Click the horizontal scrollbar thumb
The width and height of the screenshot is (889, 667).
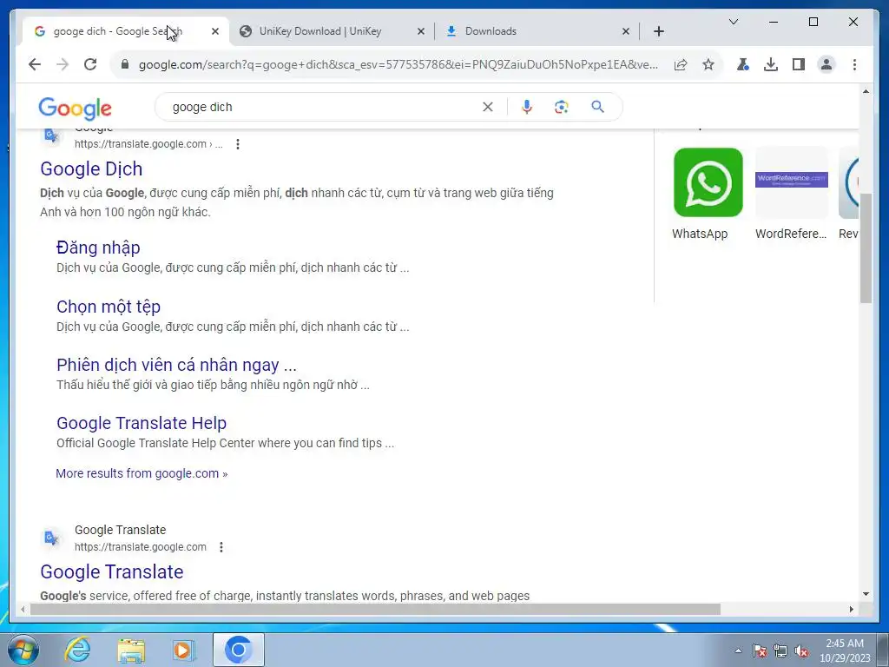click(375, 609)
